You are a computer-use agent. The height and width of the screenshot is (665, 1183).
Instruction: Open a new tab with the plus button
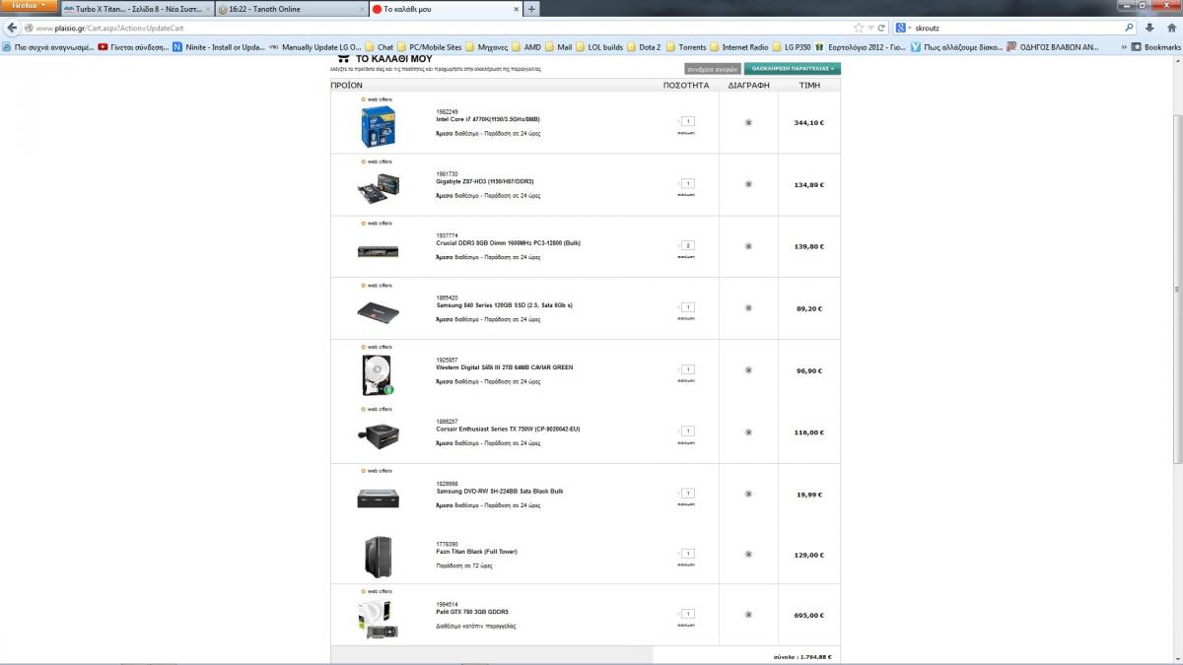pos(532,9)
